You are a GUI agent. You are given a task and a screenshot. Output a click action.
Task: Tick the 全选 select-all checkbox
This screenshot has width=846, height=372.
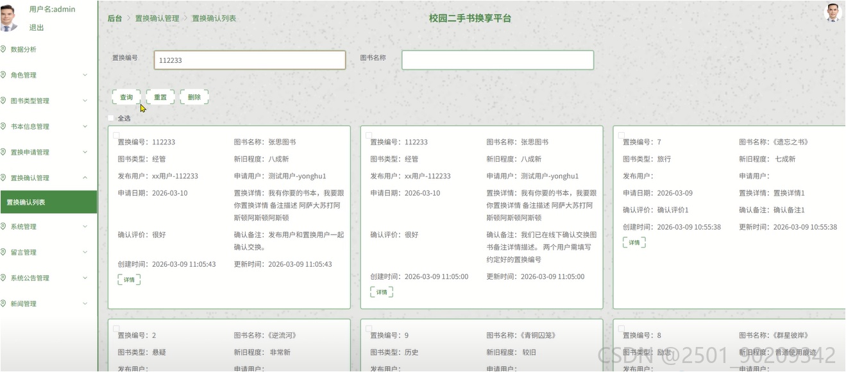tap(111, 118)
